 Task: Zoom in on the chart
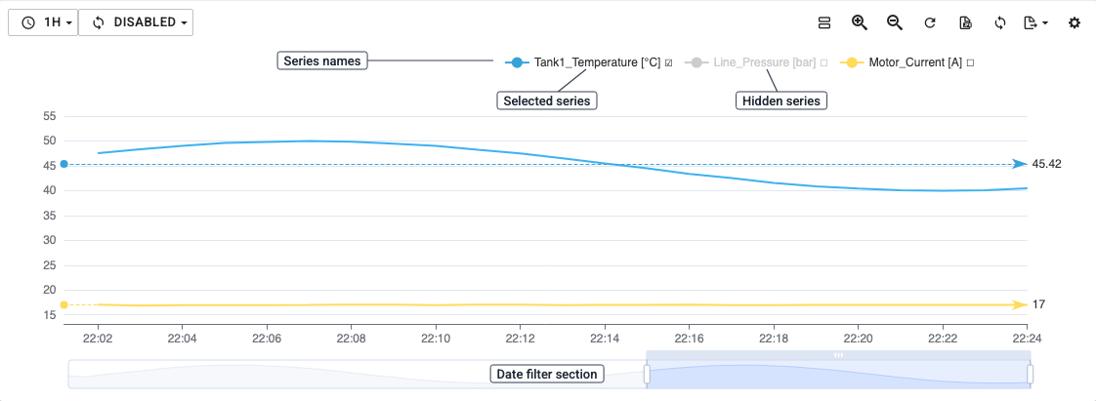point(859,22)
